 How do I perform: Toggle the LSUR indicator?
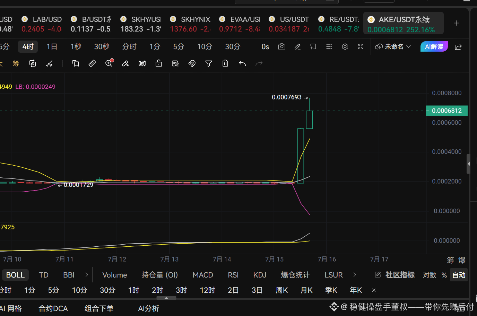coord(333,275)
